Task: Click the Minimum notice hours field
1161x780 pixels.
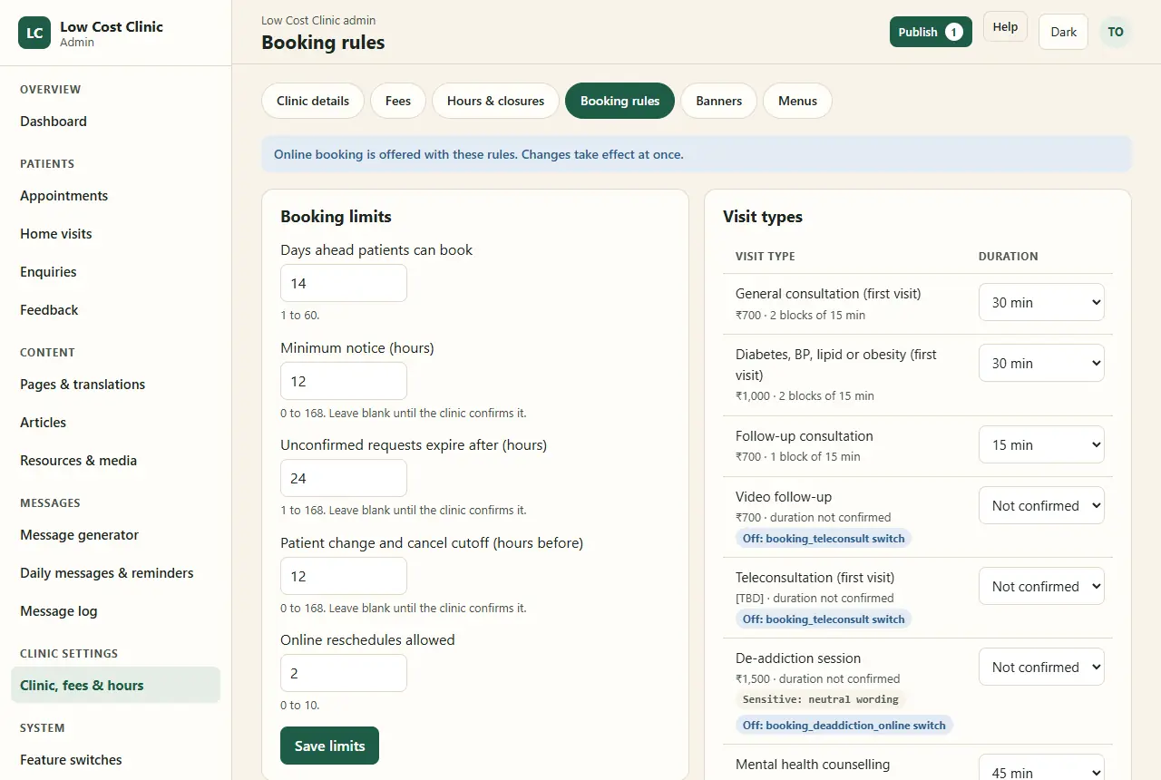Action: point(344,381)
